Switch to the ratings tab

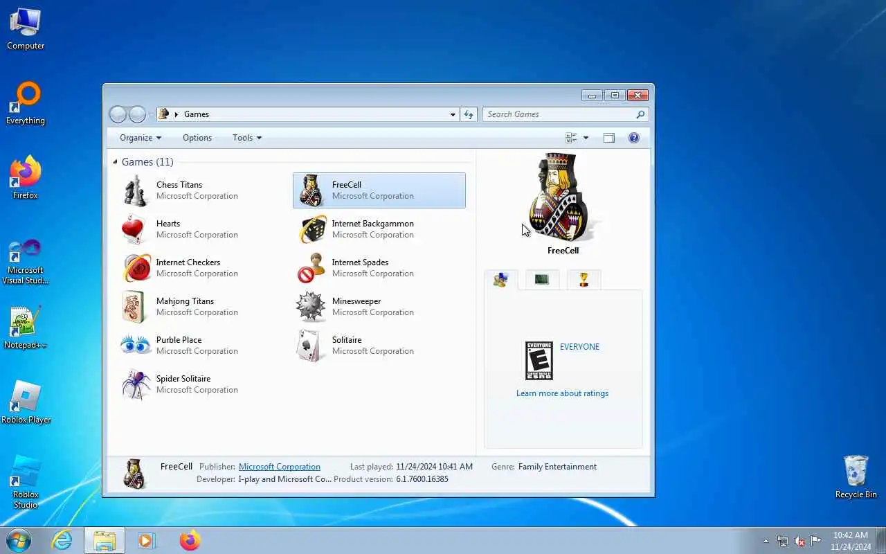500,280
